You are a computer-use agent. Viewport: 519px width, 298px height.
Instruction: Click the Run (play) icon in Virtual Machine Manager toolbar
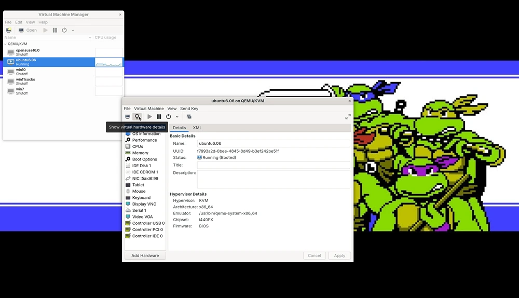click(x=45, y=30)
